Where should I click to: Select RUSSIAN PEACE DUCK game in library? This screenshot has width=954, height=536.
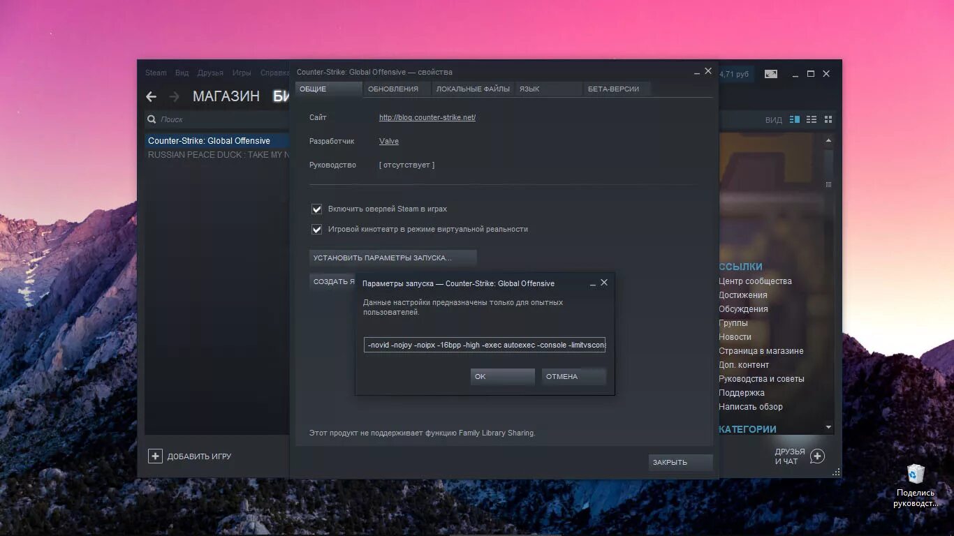(x=217, y=155)
